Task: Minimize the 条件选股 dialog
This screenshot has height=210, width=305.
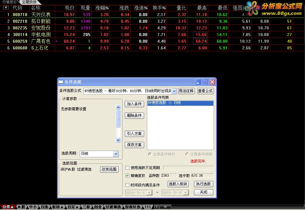Action: click(x=198, y=82)
